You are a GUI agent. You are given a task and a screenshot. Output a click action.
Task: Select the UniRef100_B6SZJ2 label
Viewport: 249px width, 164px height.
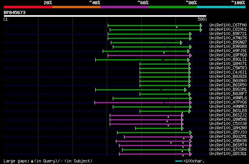pyautogui.click(x=228, y=115)
